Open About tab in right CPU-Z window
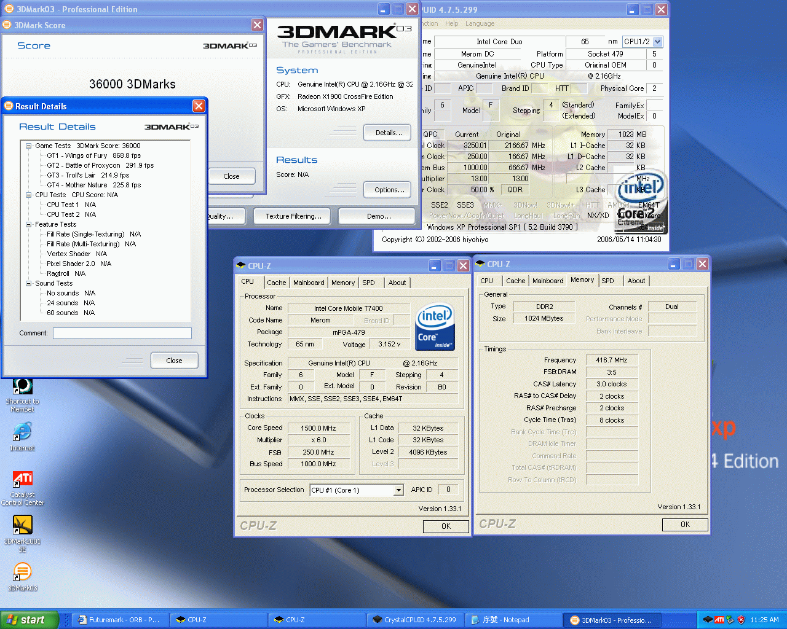This screenshot has height=629, width=787. pos(636,281)
